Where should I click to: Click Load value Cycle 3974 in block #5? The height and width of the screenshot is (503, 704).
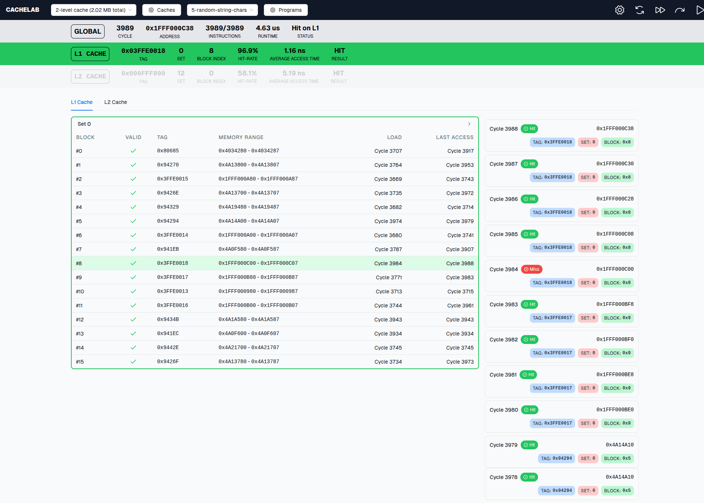(x=388, y=221)
